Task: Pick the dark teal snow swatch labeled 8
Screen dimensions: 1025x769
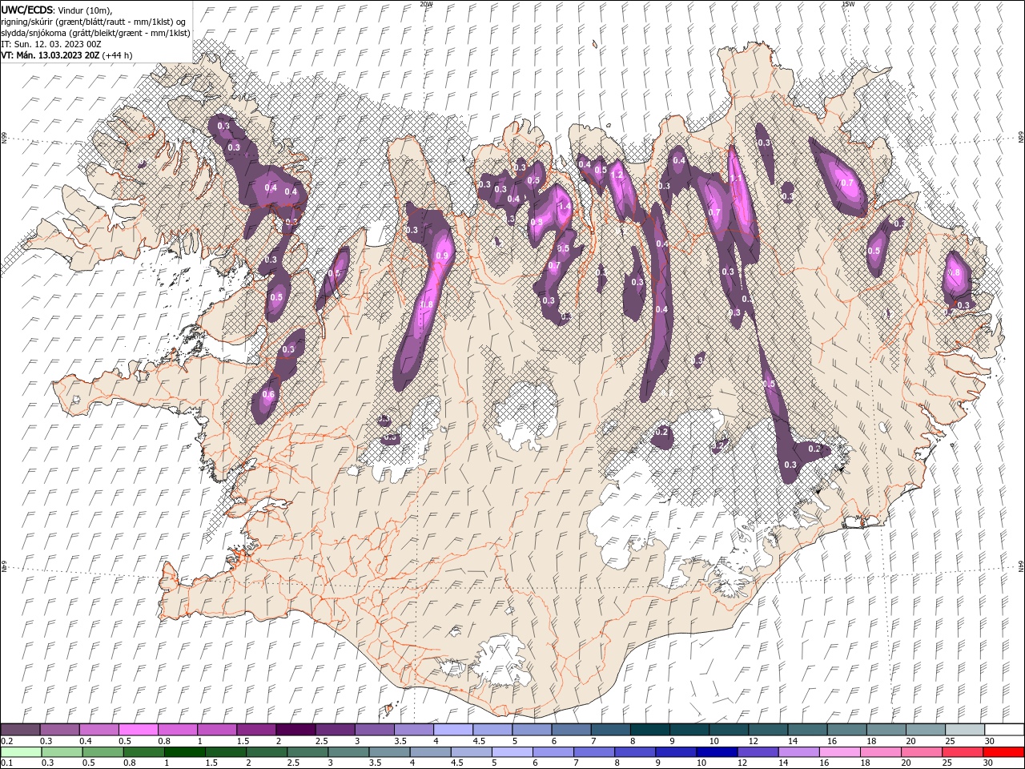Action: [649, 730]
